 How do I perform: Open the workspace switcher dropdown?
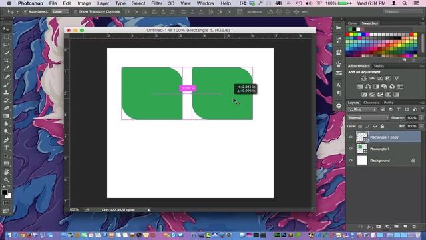click(x=403, y=12)
